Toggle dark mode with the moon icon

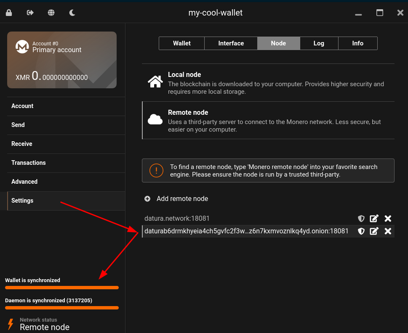72,13
